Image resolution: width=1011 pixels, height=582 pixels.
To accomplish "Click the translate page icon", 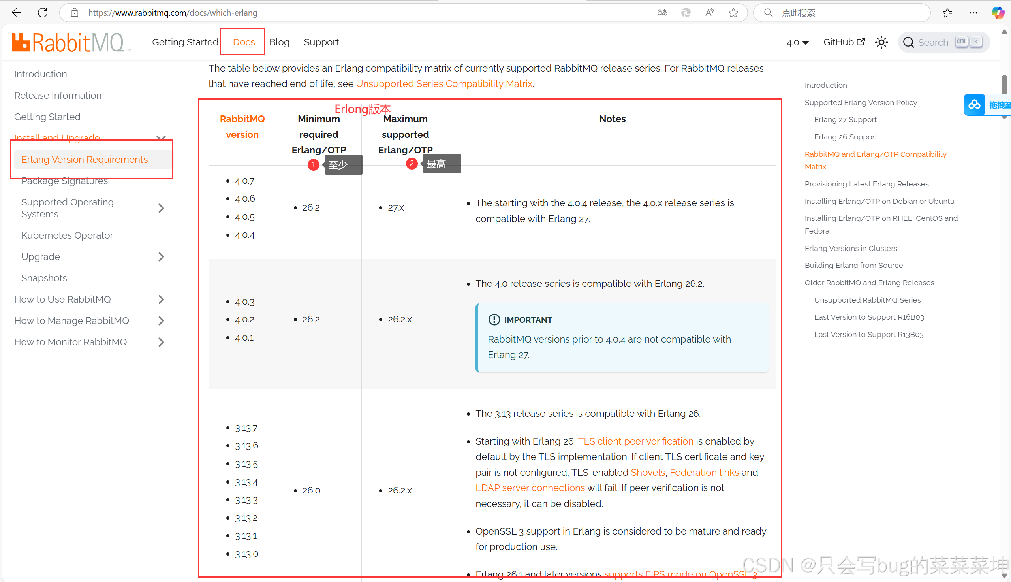I will 662,12.
